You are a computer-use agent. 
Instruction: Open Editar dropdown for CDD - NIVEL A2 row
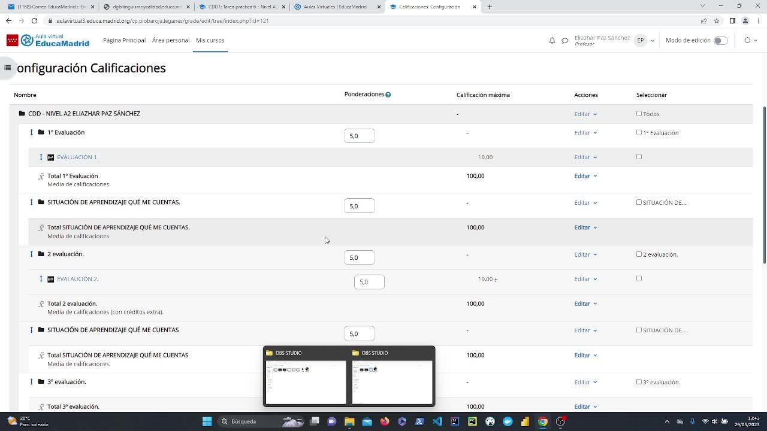(x=585, y=114)
